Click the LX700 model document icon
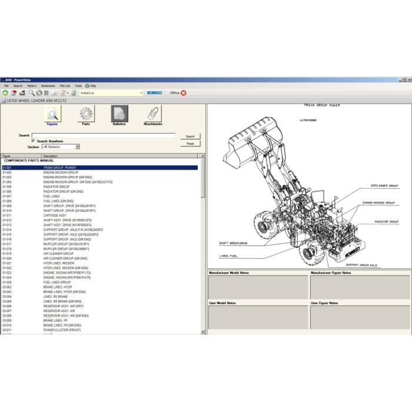Viewport: 412px width, 412px height. click(4, 101)
